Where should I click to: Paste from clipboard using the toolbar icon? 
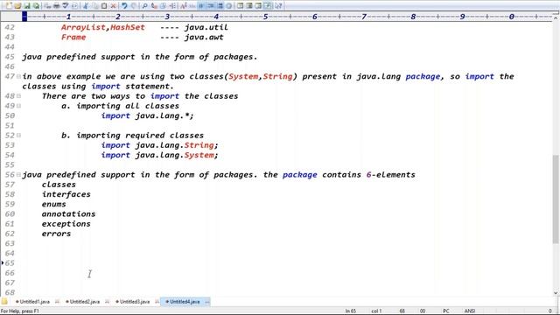click(103, 6)
